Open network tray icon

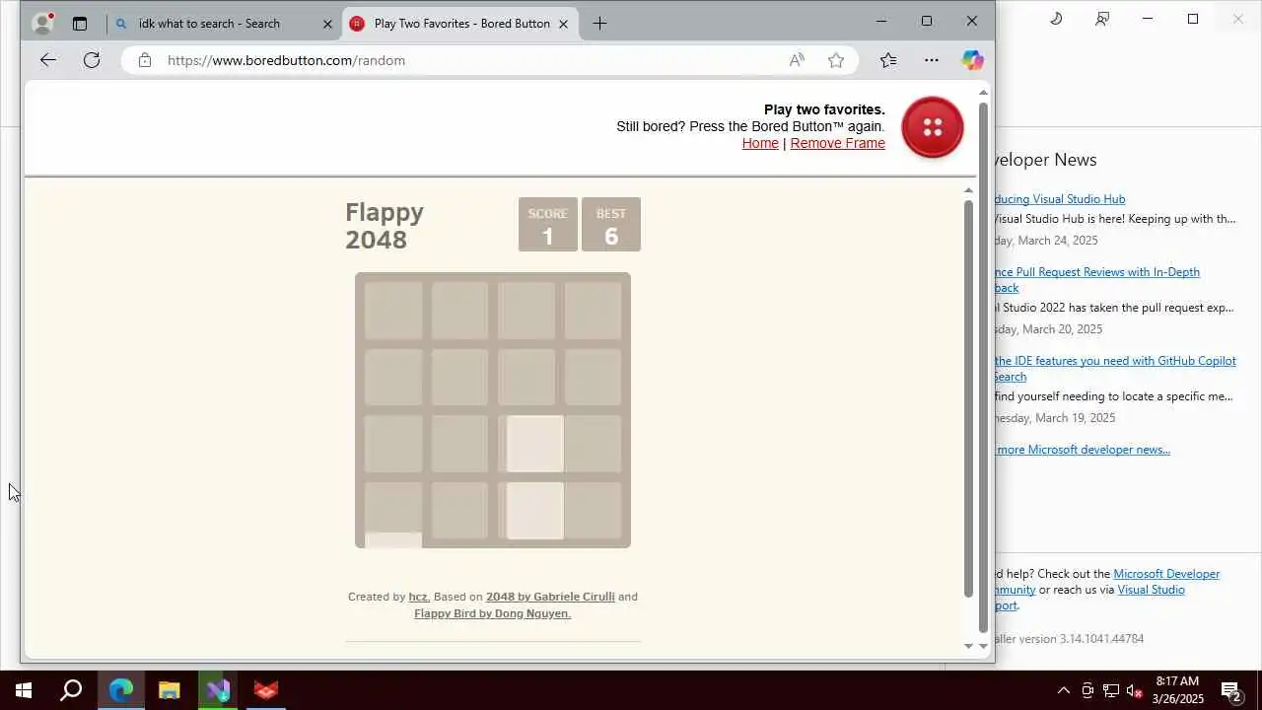[1110, 690]
